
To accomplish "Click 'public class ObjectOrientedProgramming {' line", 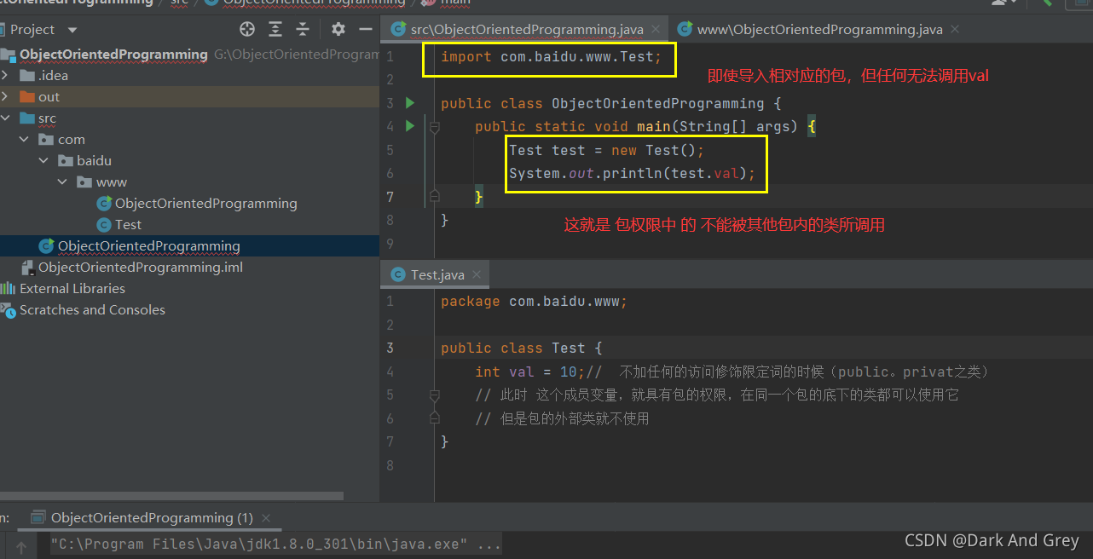I will tap(610, 103).
